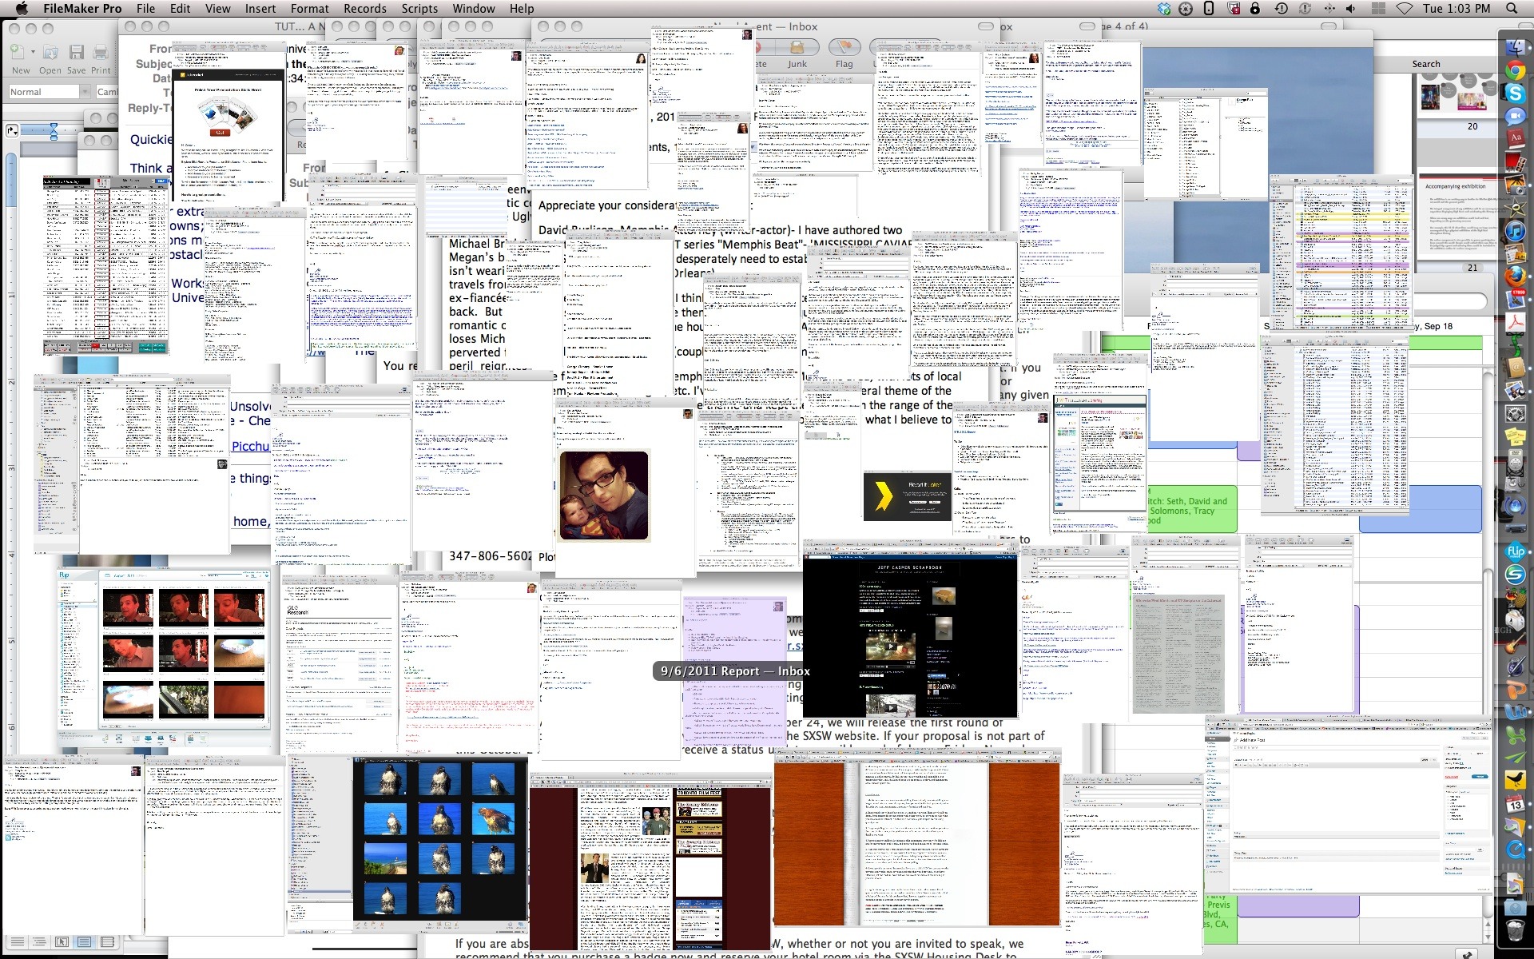Viewport: 1534px width, 959px height.
Task: Click the Dropbox menu bar status icon
Action: pyautogui.click(x=1164, y=9)
